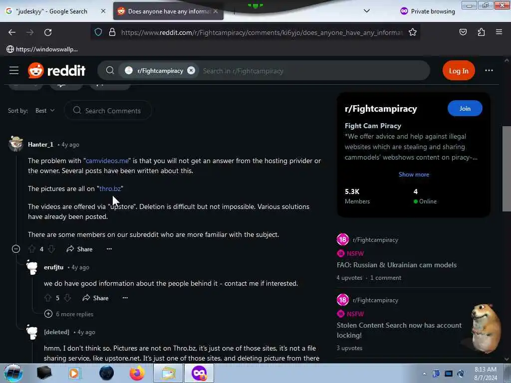Open the media player taskbar icon
Screen dimensions: 511x383
pos(75,373)
